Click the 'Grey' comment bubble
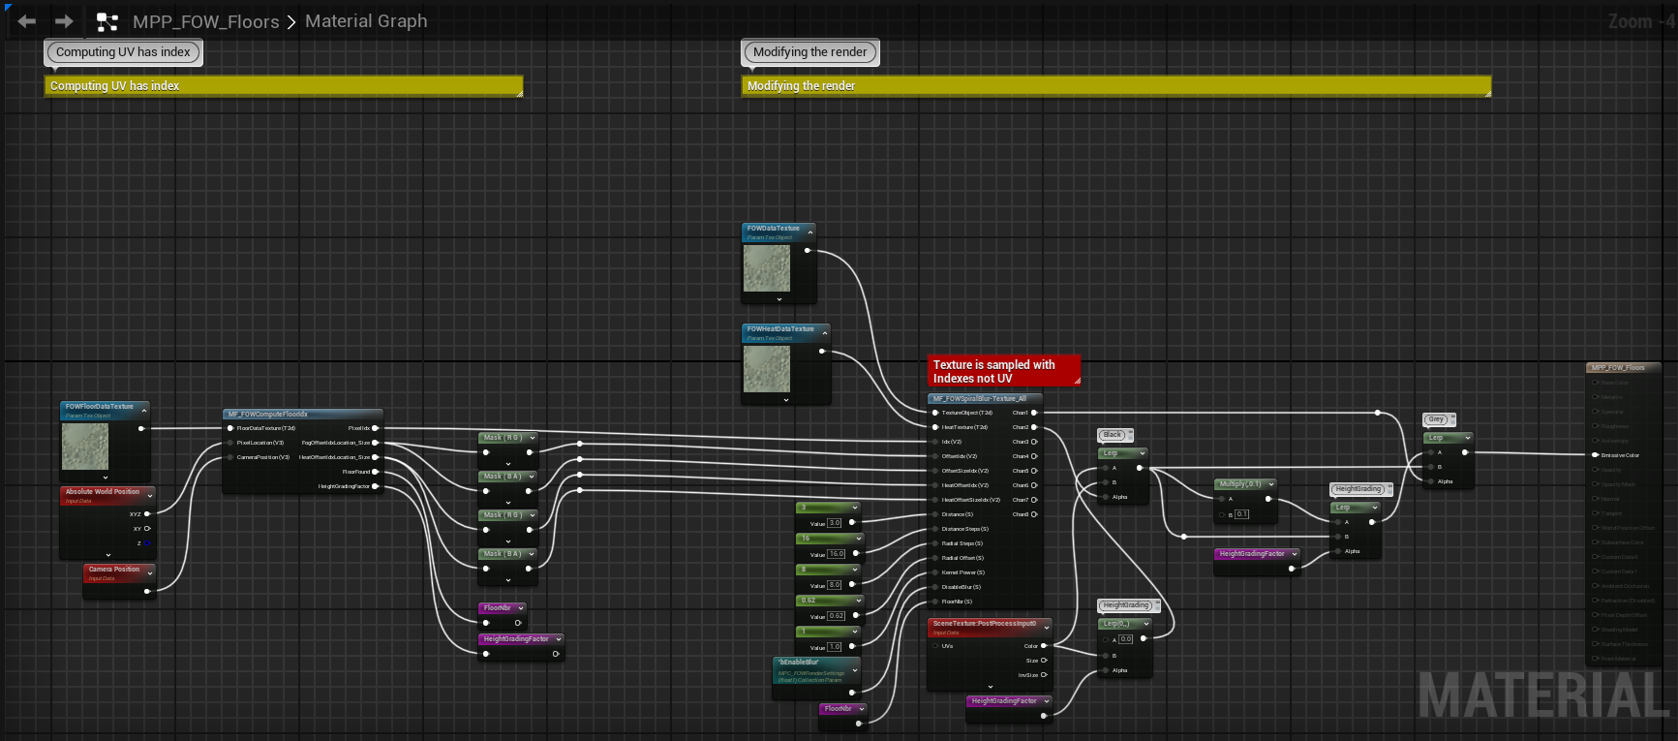This screenshot has width=1678, height=741. click(x=1437, y=419)
